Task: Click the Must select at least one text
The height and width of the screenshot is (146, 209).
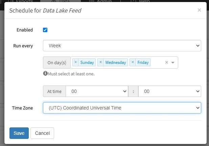Action: (x=71, y=74)
